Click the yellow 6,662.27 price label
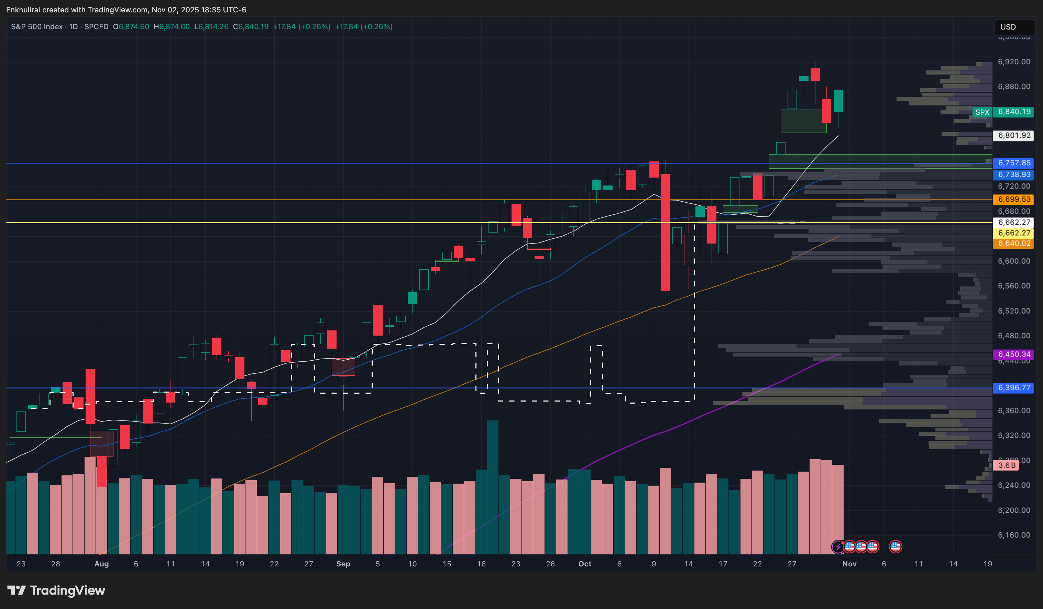Viewport: 1043px width, 609px height. (x=1014, y=233)
